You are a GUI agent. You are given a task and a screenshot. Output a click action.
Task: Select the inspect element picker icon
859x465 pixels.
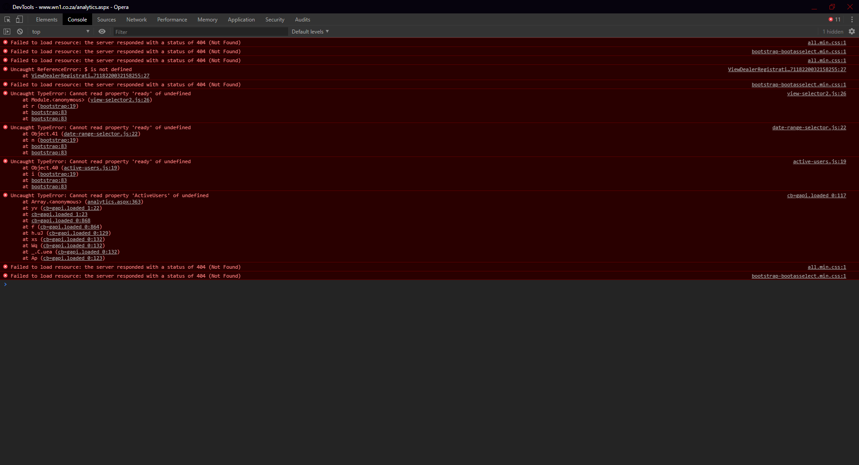[7, 19]
